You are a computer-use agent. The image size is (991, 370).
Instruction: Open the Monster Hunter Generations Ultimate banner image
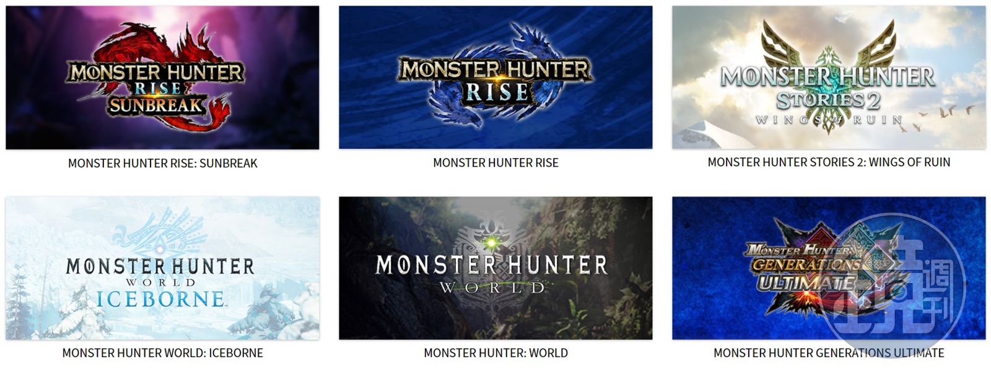click(829, 268)
